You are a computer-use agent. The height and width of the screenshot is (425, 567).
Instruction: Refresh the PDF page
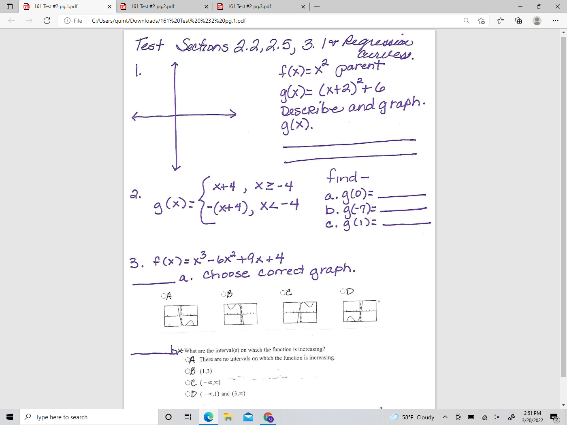(47, 20)
